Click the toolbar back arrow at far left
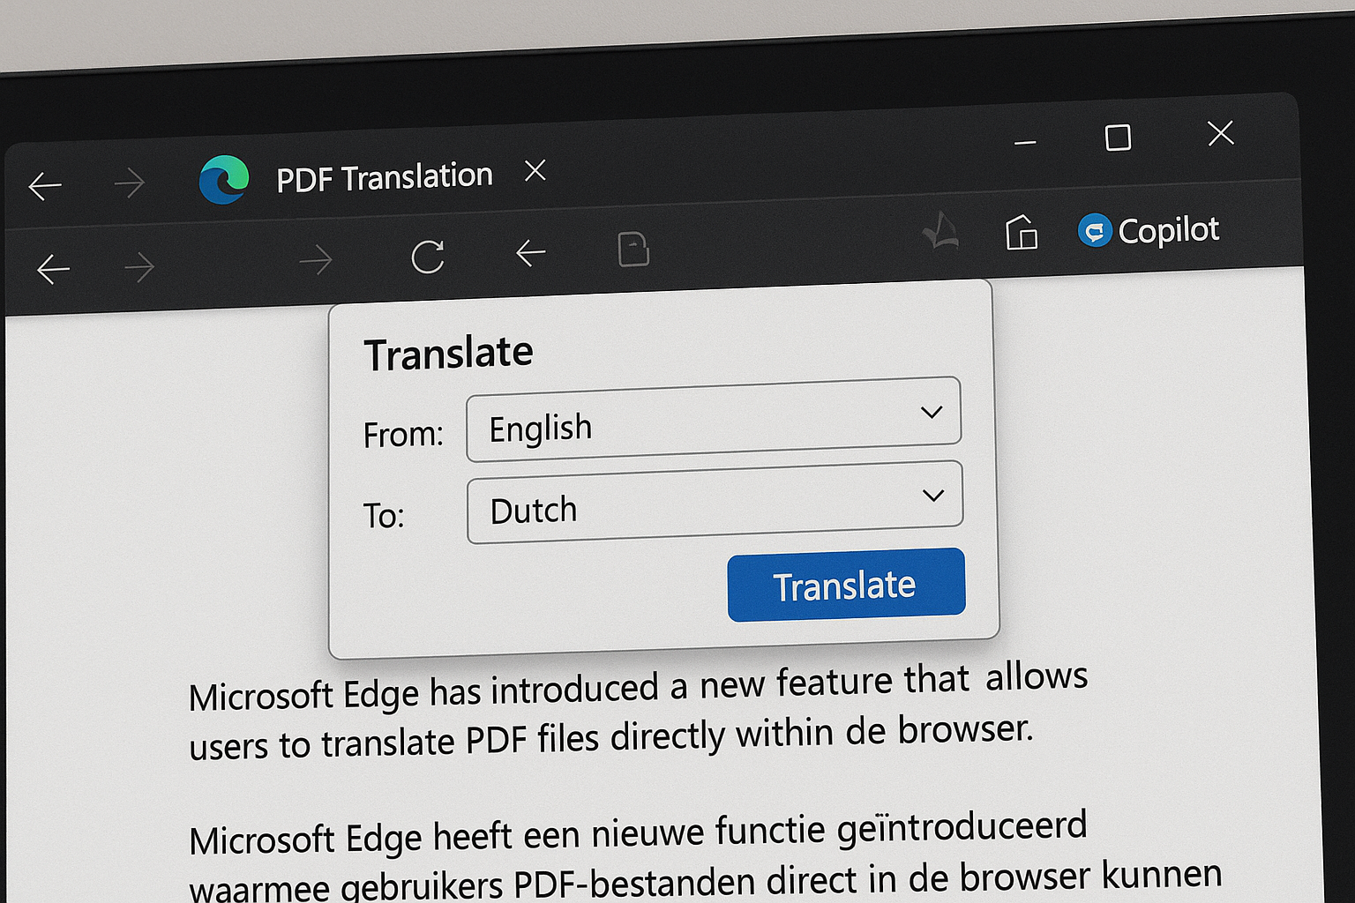Screen dimensions: 1355x903 coord(53,269)
